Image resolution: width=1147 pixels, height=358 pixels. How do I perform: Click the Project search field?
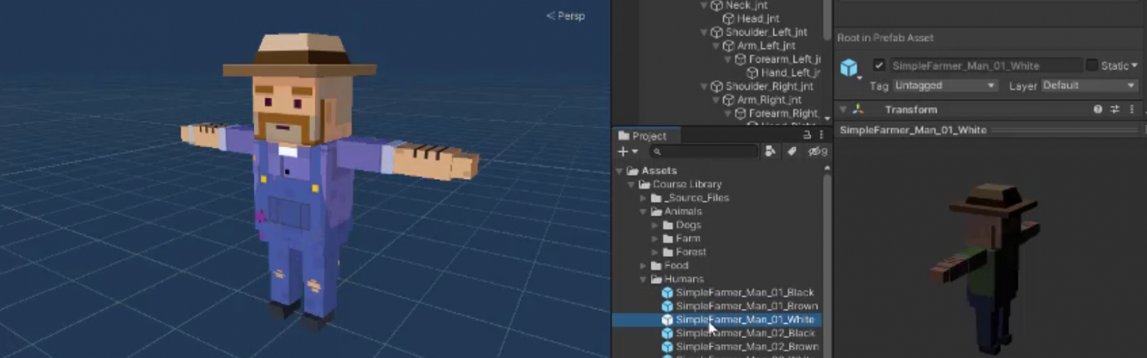click(706, 152)
